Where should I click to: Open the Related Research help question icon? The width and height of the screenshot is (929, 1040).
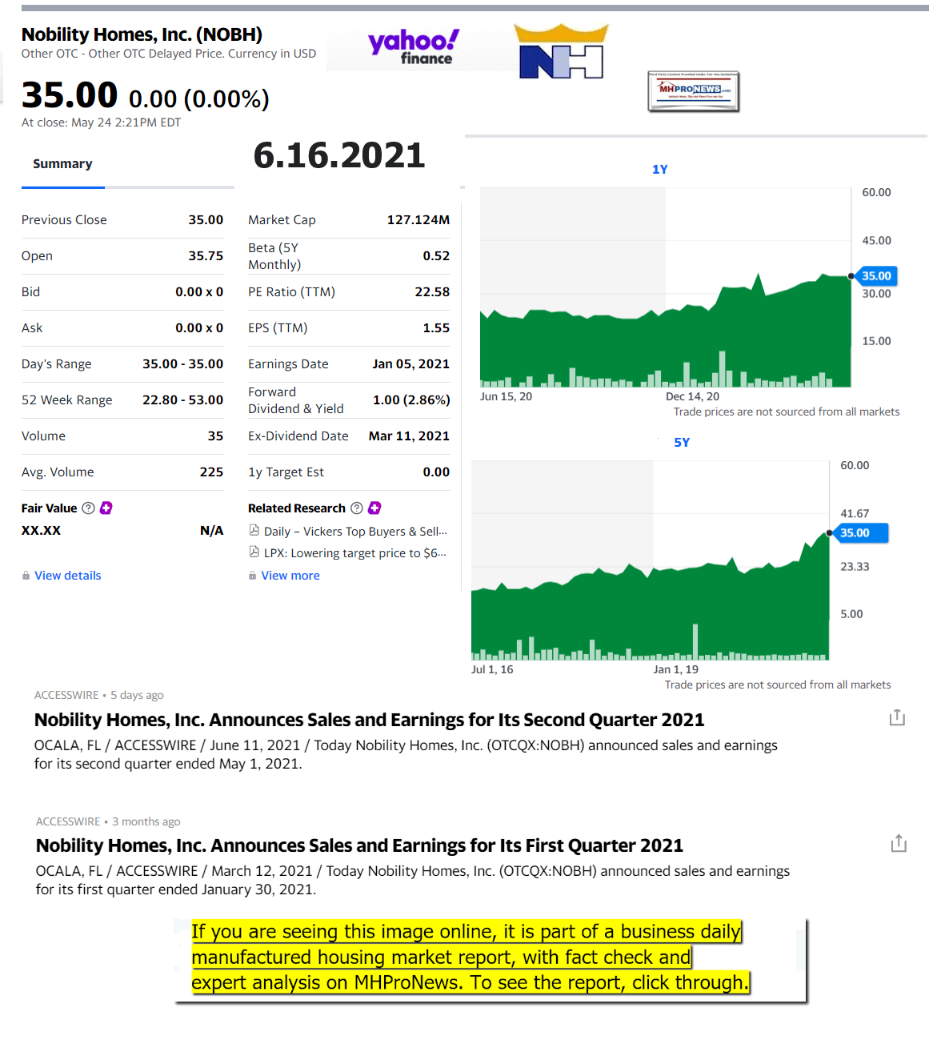[x=357, y=508]
